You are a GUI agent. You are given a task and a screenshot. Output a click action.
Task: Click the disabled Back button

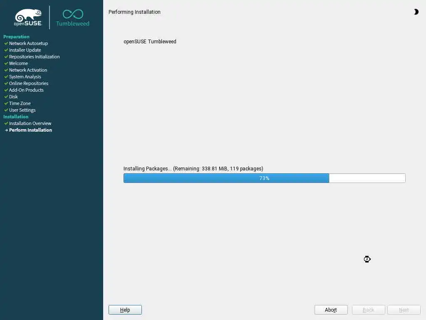coord(368,310)
